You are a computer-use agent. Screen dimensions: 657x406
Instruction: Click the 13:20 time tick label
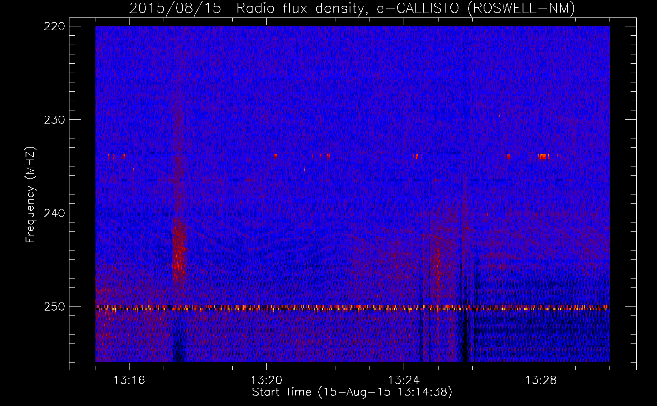click(x=266, y=380)
